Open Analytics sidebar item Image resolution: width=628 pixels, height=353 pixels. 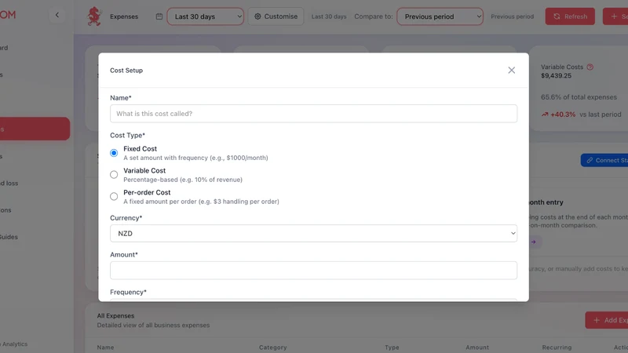[14, 344]
